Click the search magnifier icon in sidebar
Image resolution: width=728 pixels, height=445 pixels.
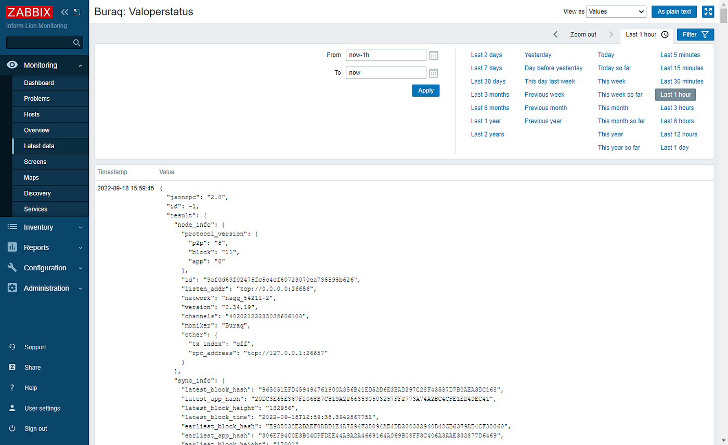[77, 43]
